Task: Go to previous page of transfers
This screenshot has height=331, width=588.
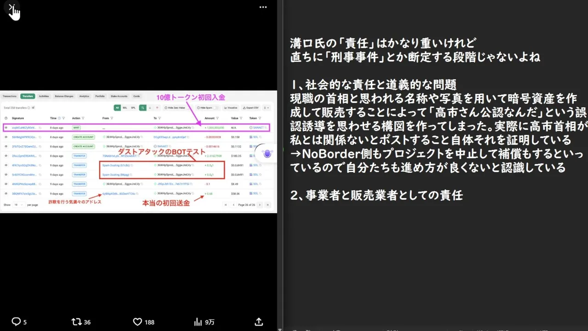Action: click(x=233, y=205)
